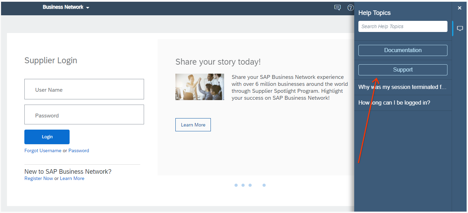The width and height of the screenshot is (468, 213).
Task: Click Learn More about Supplier Spotlight Program
Action: pos(193,124)
